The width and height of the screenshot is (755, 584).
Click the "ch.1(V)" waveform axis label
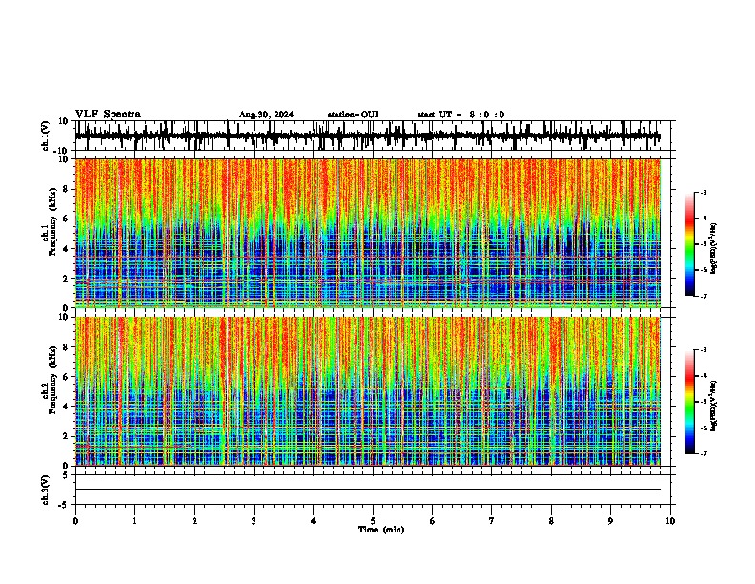46,136
